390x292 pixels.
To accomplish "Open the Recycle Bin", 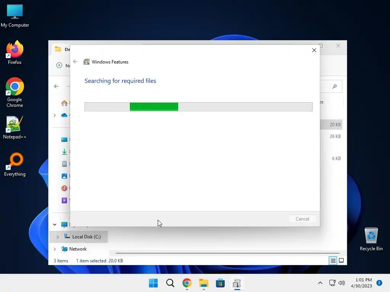I will (x=371, y=239).
